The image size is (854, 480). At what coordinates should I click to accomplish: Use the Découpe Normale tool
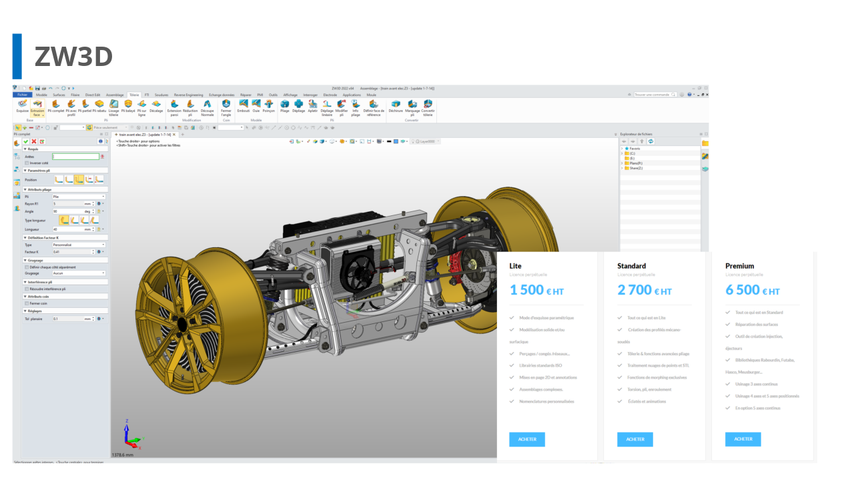[207, 108]
